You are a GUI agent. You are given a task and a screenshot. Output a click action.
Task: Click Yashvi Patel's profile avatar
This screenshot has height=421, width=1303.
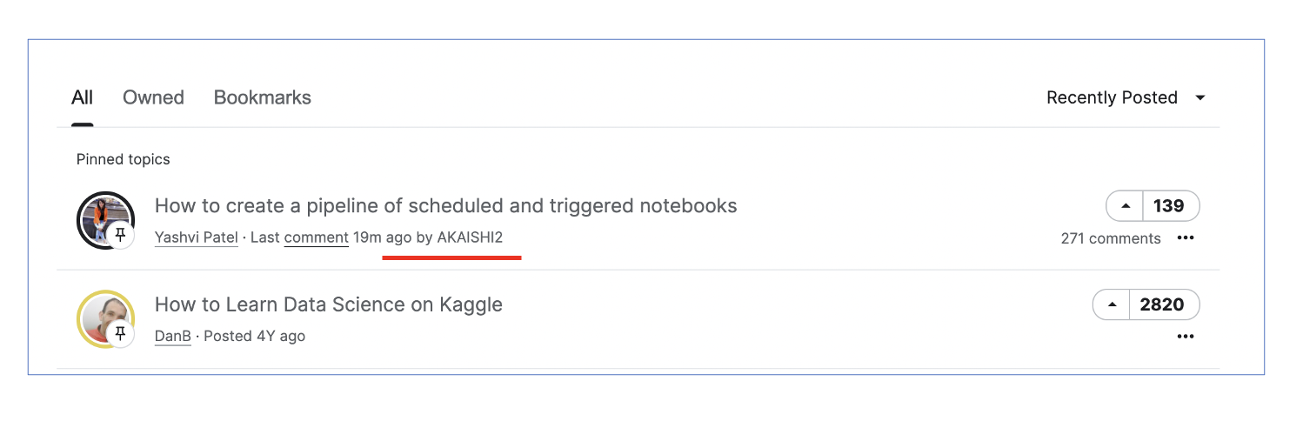[104, 217]
